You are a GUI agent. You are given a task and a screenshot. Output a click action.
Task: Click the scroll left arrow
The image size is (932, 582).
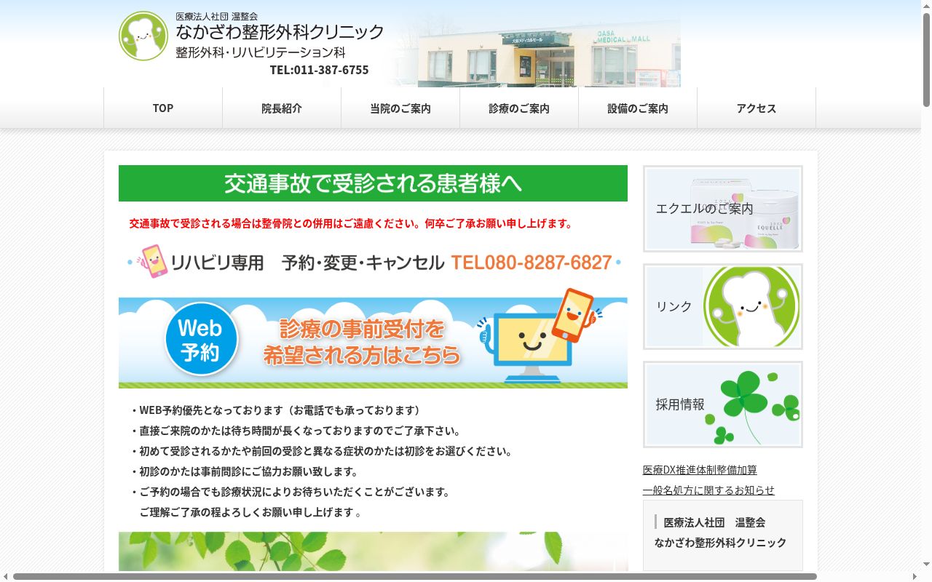pos(6,576)
